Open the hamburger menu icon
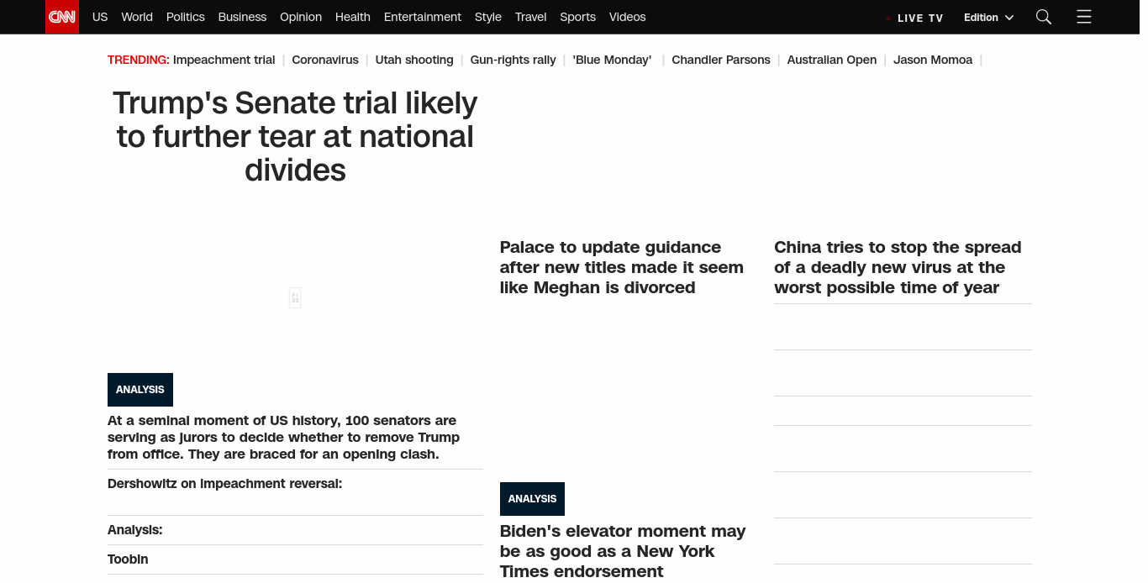Viewport: 1148px width, 583px height. [1084, 17]
